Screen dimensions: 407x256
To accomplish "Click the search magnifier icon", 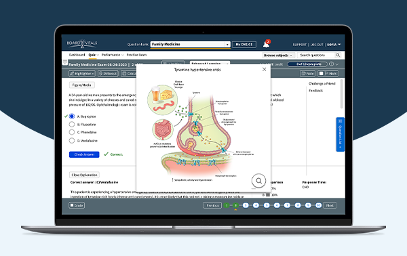I will point(338,55).
